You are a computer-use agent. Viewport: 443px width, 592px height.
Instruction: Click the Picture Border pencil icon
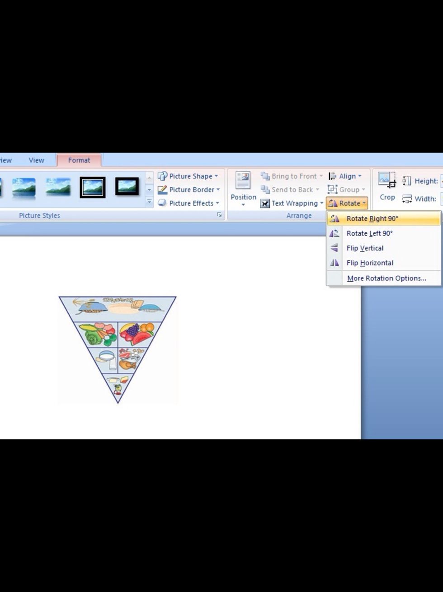(x=162, y=190)
